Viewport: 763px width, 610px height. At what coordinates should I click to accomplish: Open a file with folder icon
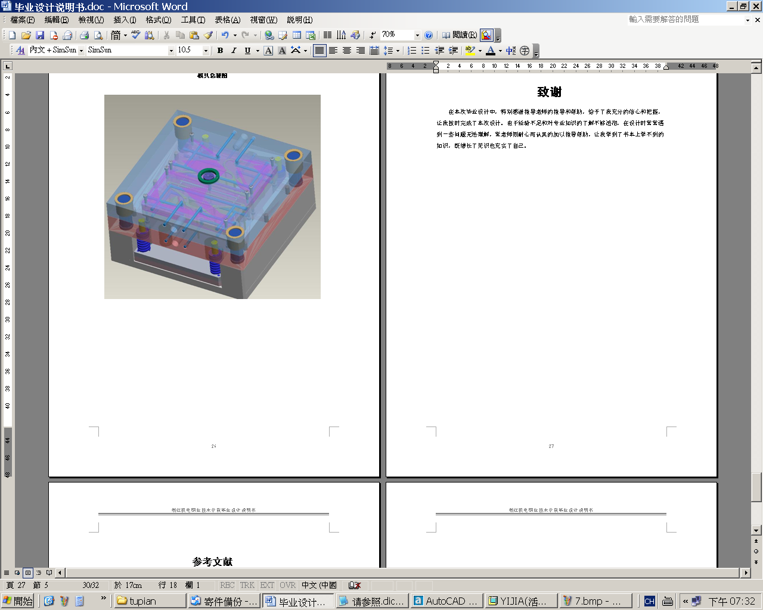[x=26, y=35]
